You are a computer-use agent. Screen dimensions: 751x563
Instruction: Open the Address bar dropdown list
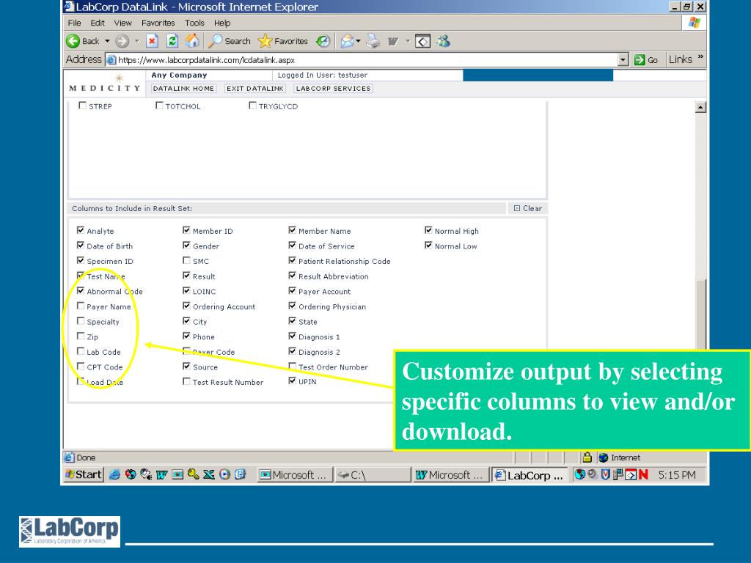[x=623, y=60]
